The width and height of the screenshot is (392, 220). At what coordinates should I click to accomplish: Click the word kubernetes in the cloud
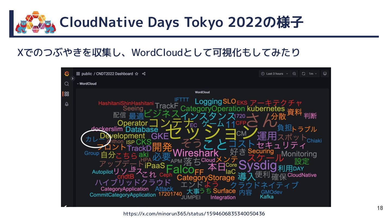pyautogui.click(x=266, y=109)
